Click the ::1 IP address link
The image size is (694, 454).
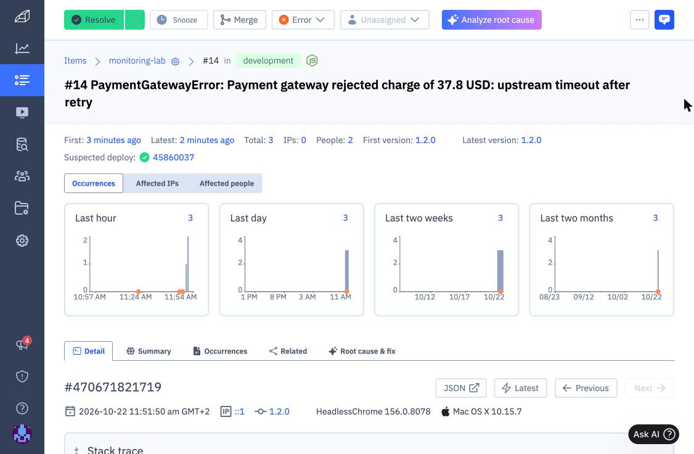239,411
